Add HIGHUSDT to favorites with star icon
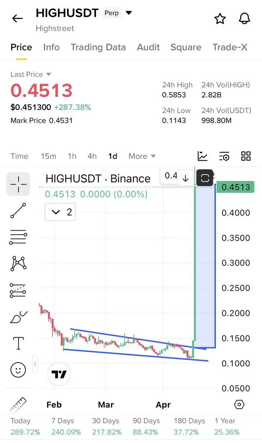This screenshot has width=262, height=443. 220,18
